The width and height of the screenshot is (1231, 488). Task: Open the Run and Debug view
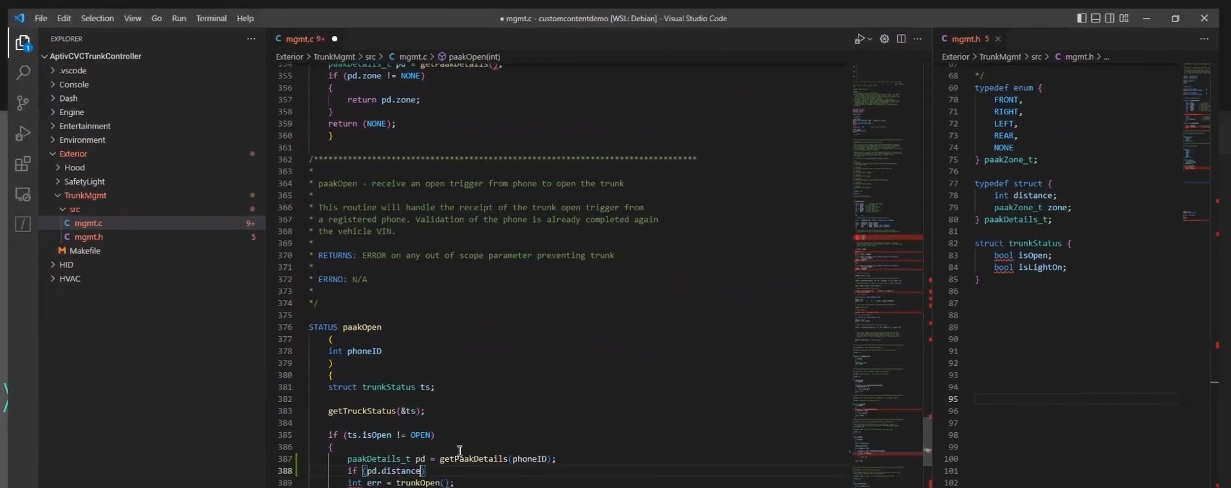tap(23, 133)
